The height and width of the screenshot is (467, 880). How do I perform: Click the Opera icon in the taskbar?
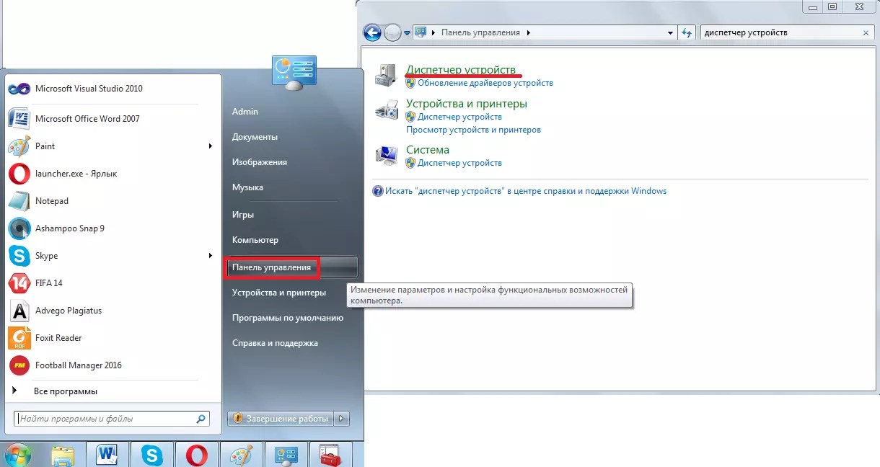[196, 455]
